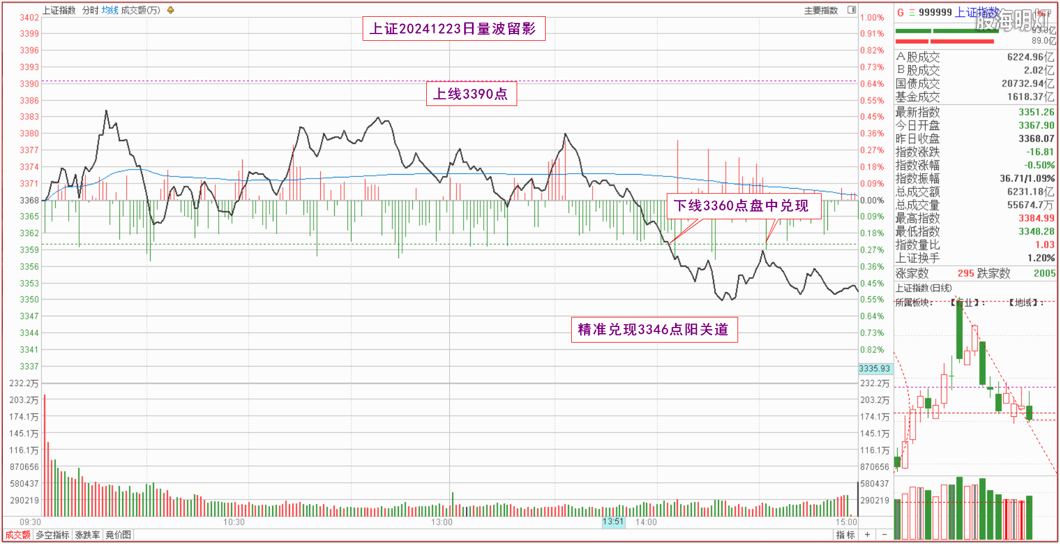The width and height of the screenshot is (1060, 544).
Task: Click the 涨家数 count 295
Action: (966, 273)
